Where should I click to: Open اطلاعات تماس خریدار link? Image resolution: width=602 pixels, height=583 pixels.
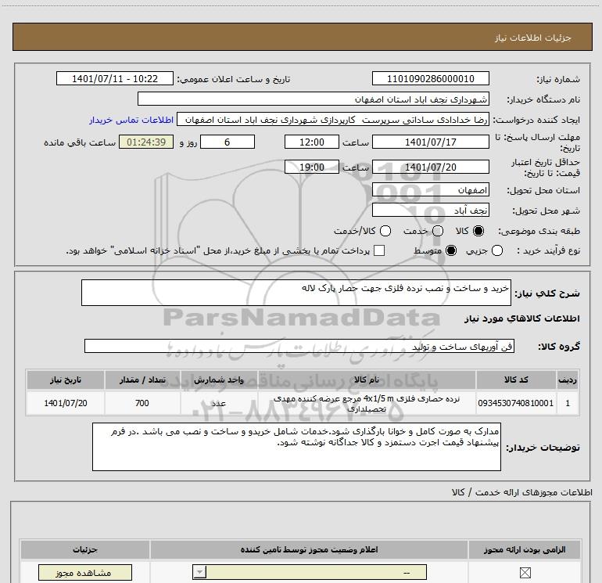tap(131, 120)
